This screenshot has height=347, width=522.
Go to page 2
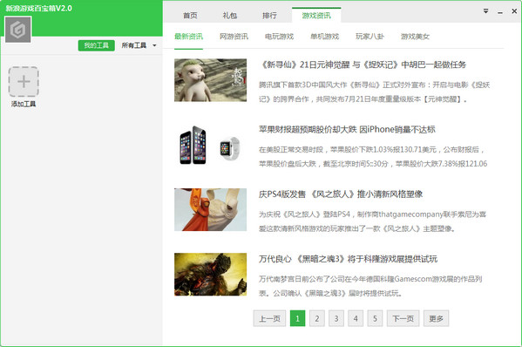tap(317, 318)
